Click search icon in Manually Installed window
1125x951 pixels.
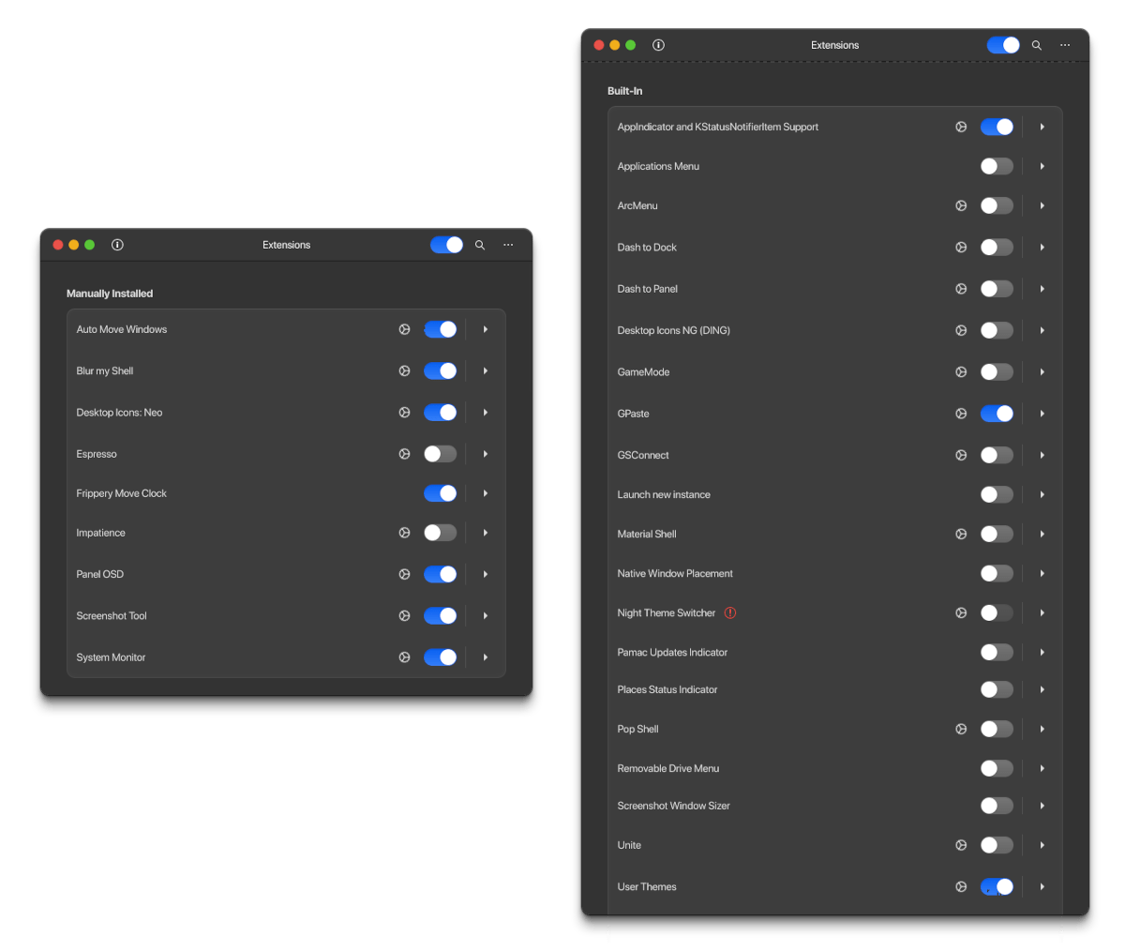tap(480, 245)
